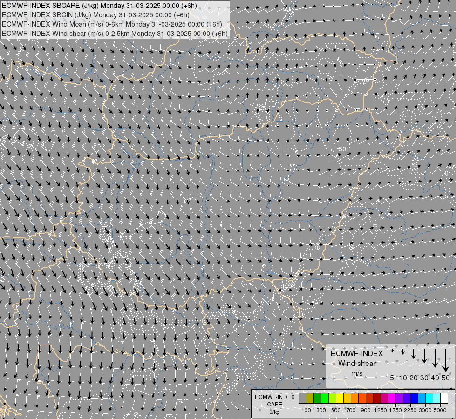The image size is (456, 419).
Task: Click the 900 CAPE scale value
Action: 366,410
